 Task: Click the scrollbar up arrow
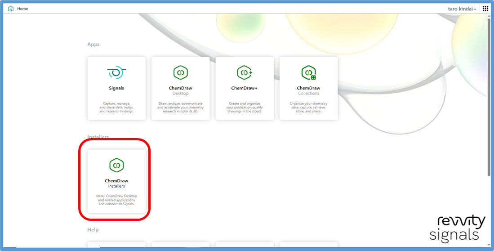489,17
